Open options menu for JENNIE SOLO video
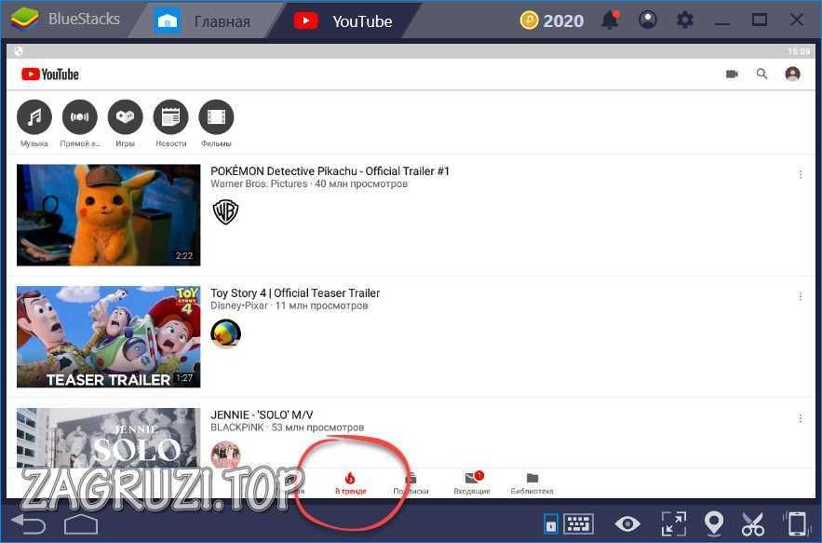The height and width of the screenshot is (543, 822). click(x=800, y=418)
